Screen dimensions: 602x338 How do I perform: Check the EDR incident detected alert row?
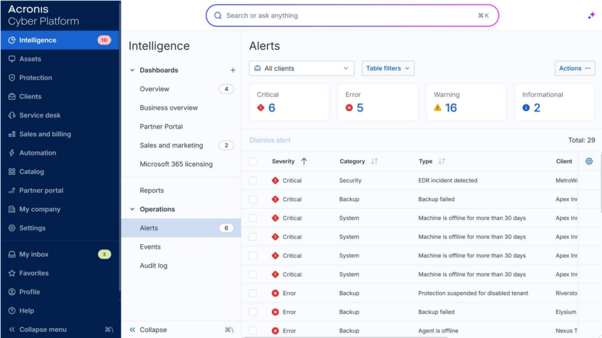pyautogui.click(x=253, y=180)
